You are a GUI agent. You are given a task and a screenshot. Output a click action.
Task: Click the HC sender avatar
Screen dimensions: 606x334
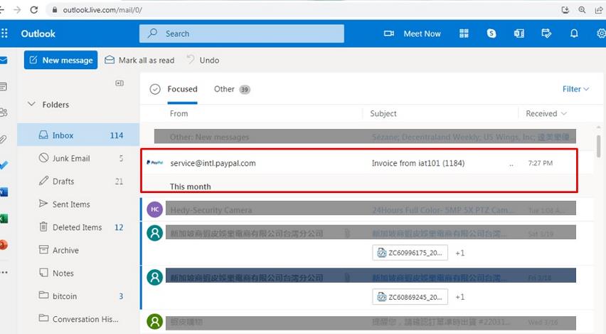(154, 209)
